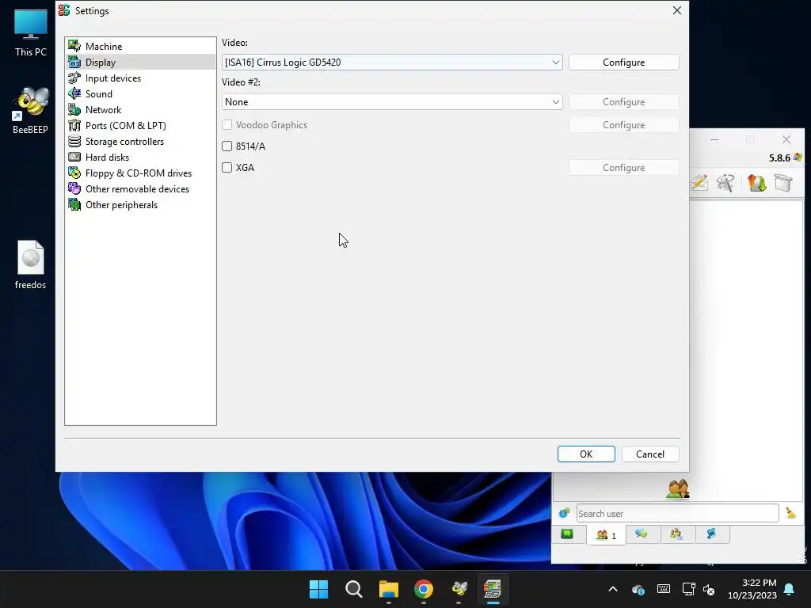The width and height of the screenshot is (811, 608).
Task: Click the Input devices icon
Action: coord(74,78)
